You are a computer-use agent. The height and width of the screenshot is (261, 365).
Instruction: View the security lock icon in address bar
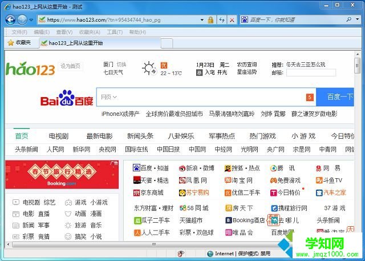(210, 20)
